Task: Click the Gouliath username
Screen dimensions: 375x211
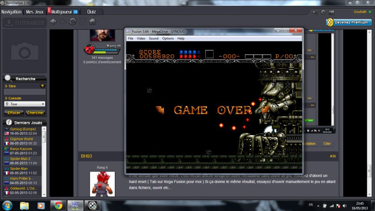Action: tap(360, 12)
